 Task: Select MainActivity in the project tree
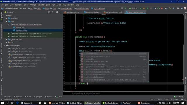coord(20,27)
